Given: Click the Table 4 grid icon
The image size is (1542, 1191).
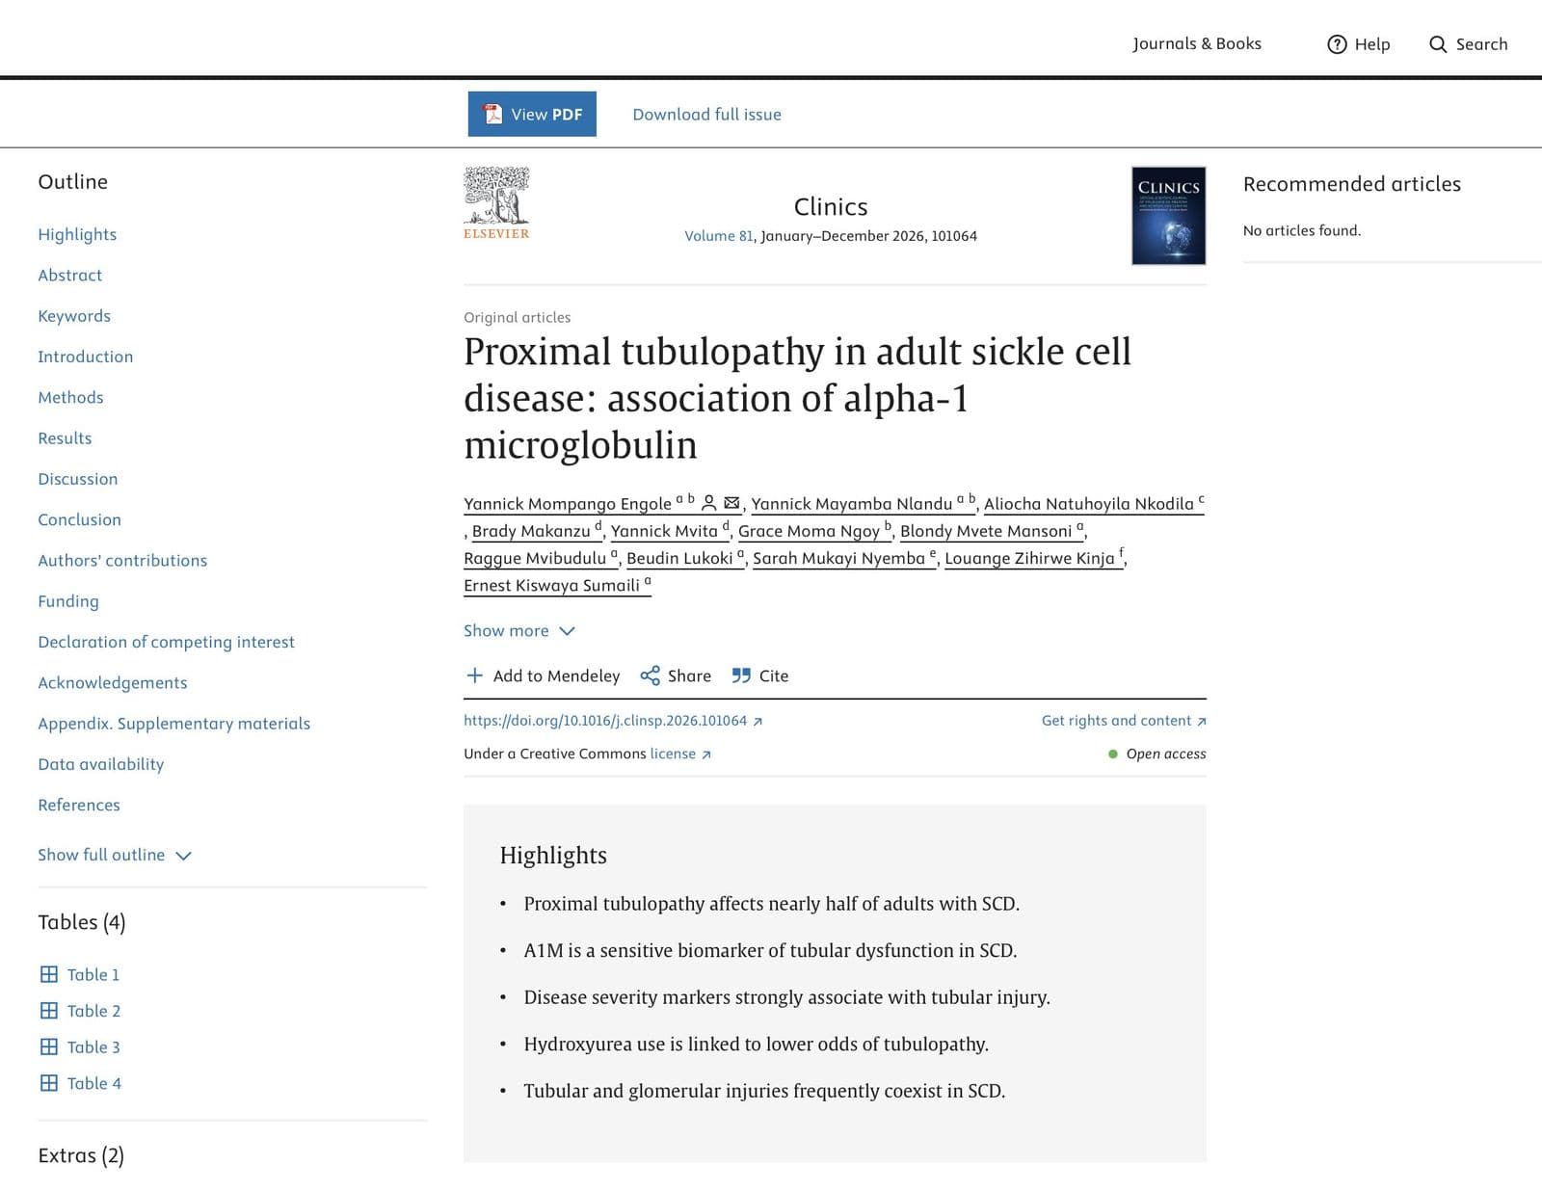Looking at the screenshot, I should click(49, 1083).
